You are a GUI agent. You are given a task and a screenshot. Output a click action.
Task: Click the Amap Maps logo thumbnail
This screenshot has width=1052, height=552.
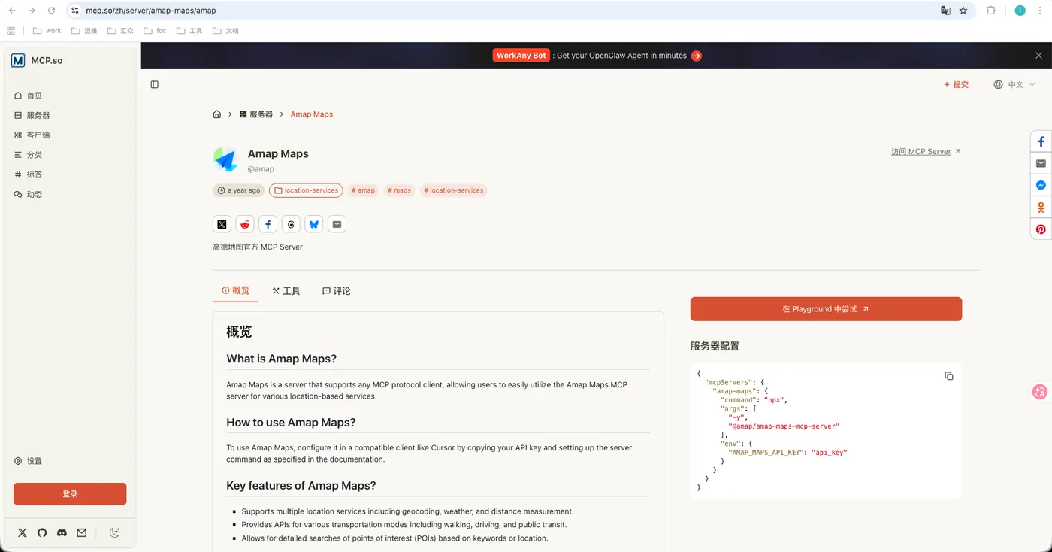tap(225, 159)
